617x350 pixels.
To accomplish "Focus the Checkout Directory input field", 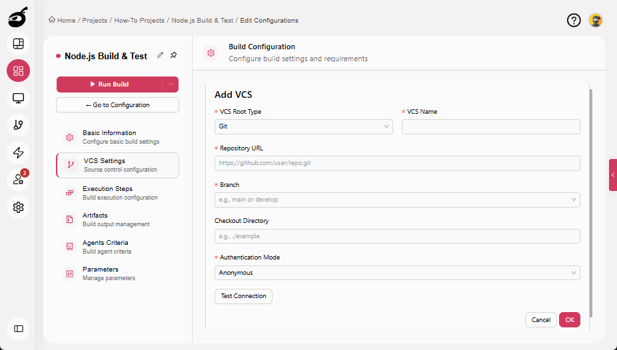I will click(397, 236).
